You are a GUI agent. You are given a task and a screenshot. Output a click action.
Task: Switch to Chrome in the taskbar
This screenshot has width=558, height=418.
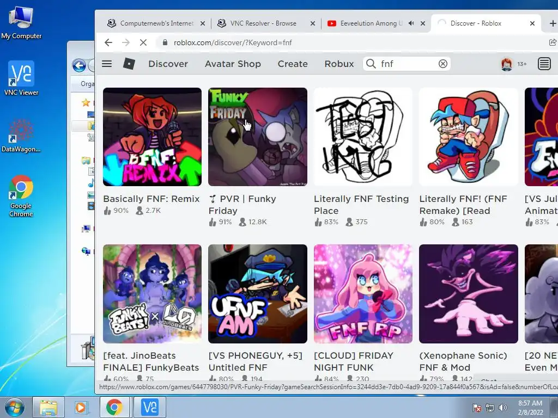tap(114, 407)
